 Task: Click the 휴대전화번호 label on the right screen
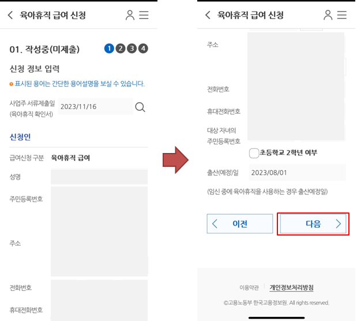(x=224, y=111)
